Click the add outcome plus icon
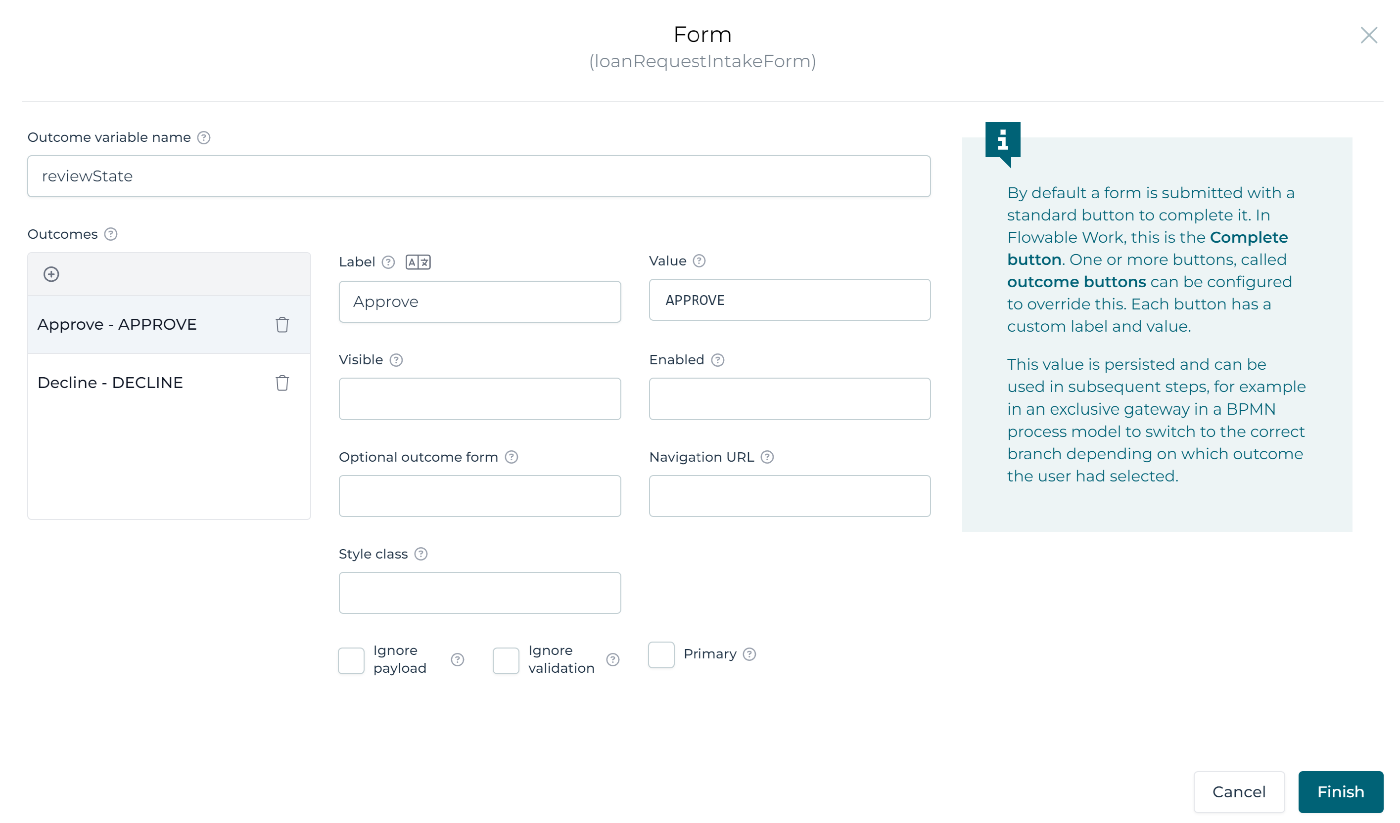The height and width of the screenshot is (823, 1400). click(51, 274)
